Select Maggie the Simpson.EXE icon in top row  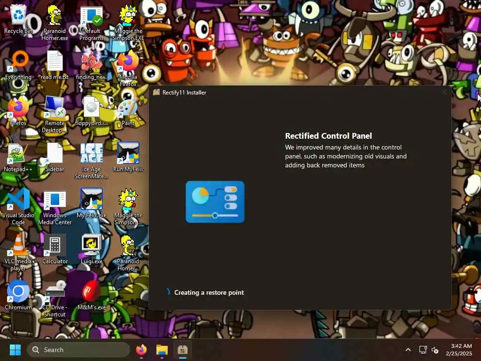pos(128,23)
